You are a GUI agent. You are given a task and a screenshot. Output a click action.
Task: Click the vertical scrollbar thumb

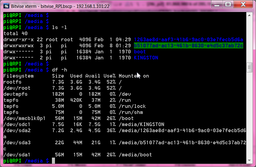pyautogui.click(x=249, y=67)
